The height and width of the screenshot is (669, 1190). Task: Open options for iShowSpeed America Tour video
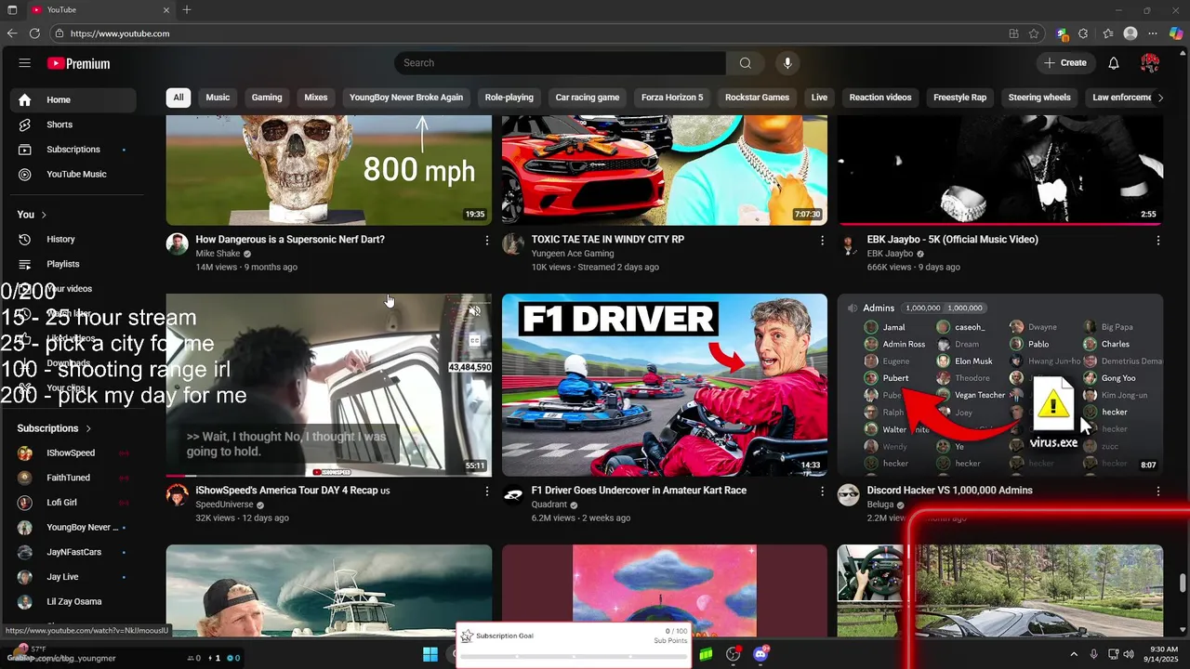point(486,491)
